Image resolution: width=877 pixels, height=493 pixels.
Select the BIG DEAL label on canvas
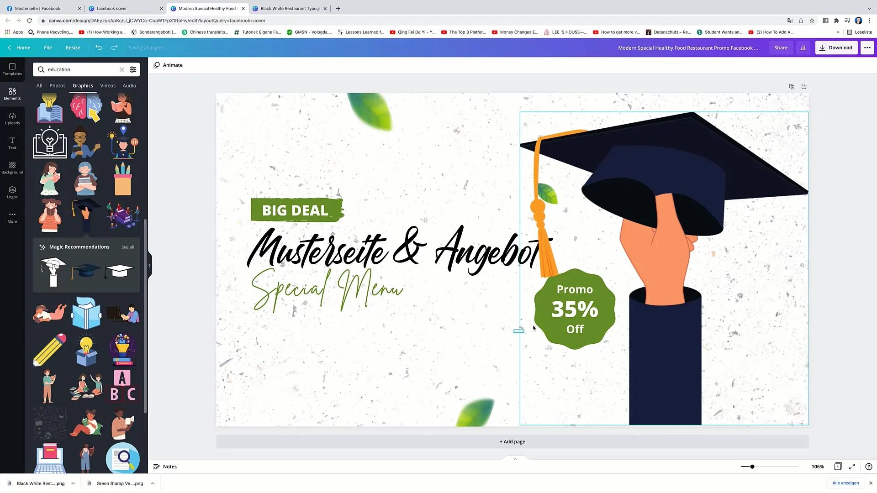point(297,210)
